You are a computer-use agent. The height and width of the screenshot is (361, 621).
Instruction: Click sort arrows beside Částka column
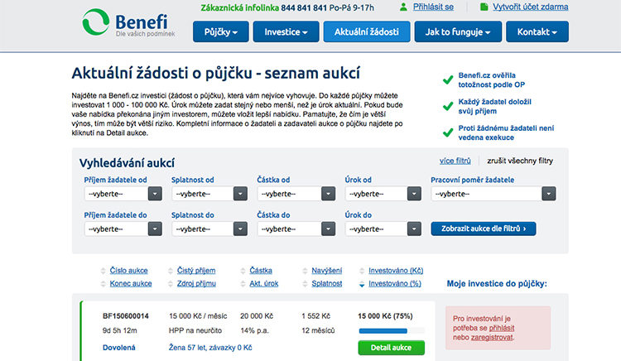click(x=243, y=271)
